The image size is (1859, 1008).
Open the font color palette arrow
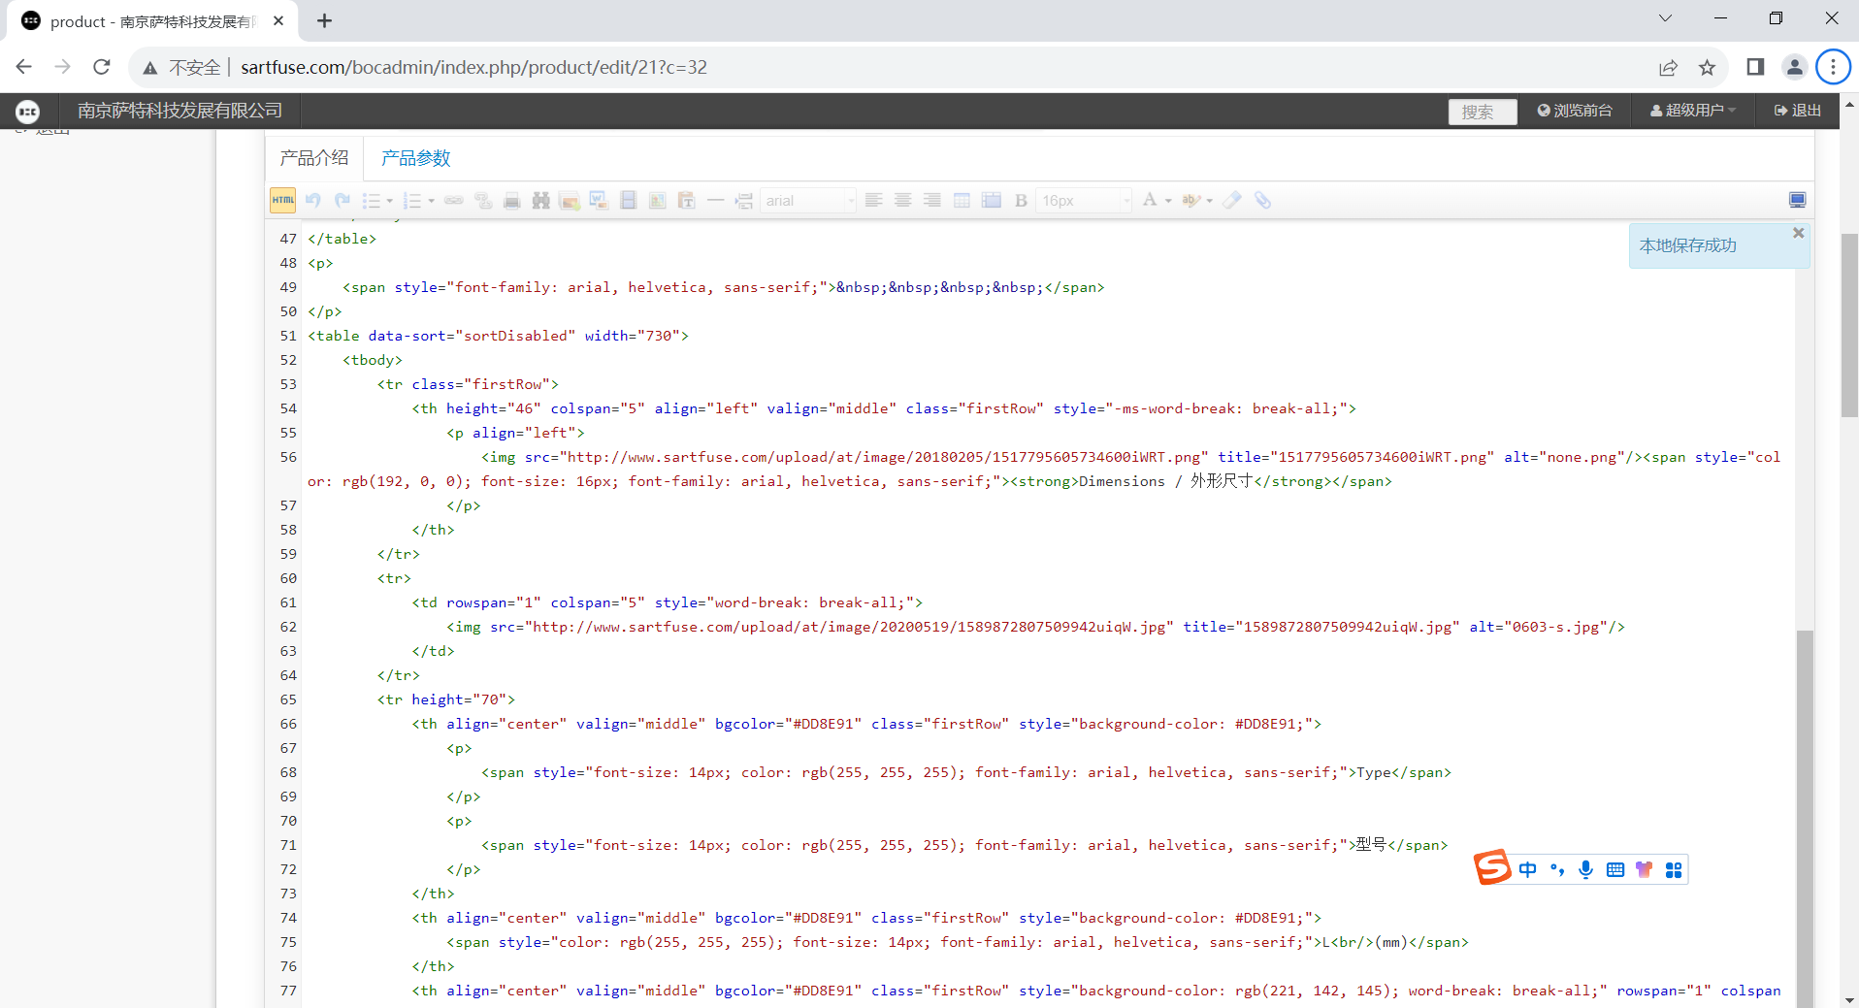1168,201
